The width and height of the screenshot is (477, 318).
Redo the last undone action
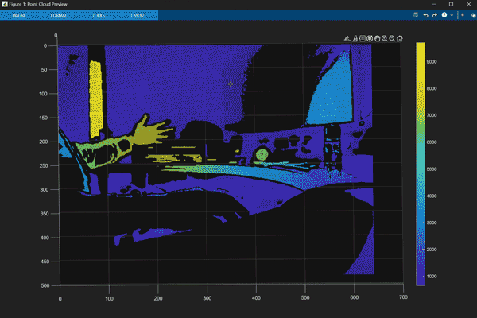pyautogui.click(x=434, y=15)
